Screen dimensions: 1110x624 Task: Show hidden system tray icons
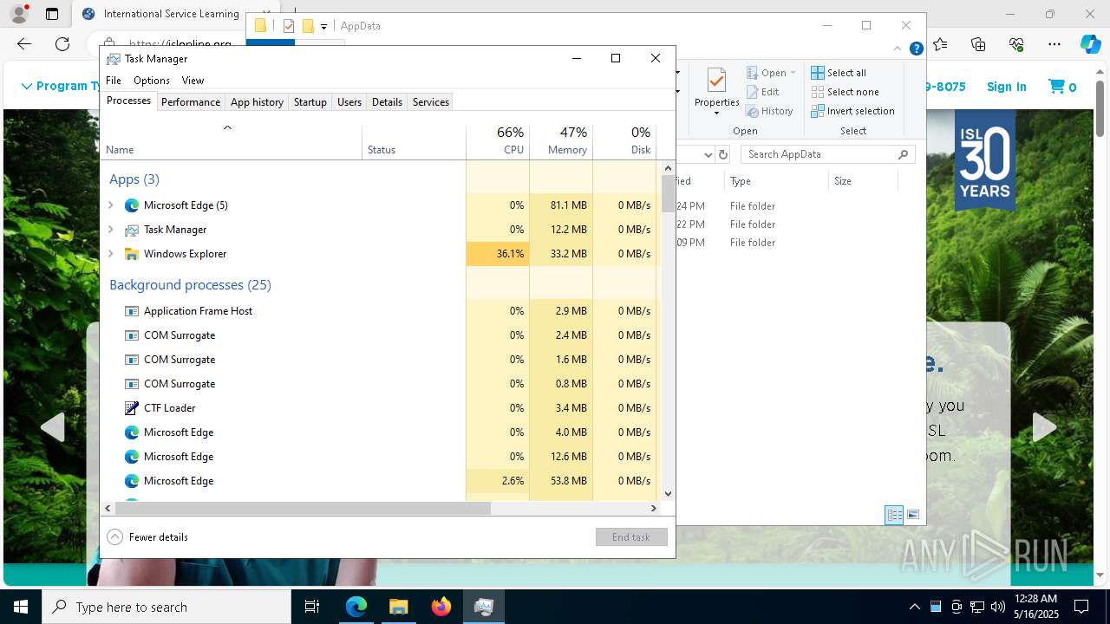[x=914, y=607]
